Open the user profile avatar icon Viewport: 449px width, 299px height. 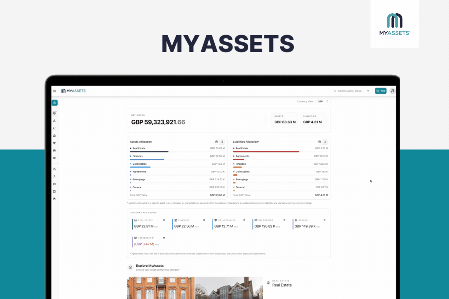(x=393, y=91)
